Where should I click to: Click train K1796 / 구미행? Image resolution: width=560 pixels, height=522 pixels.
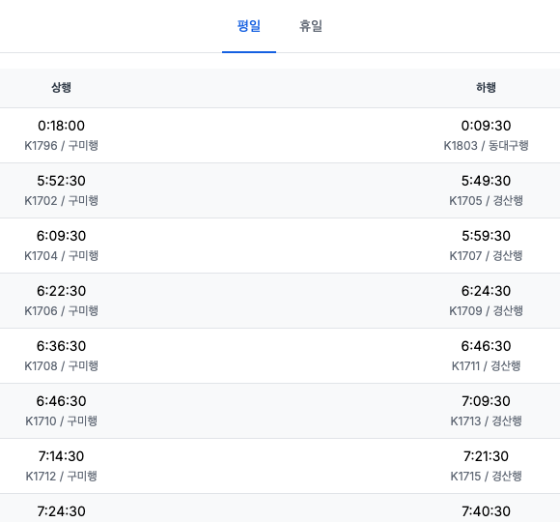click(61, 146)
